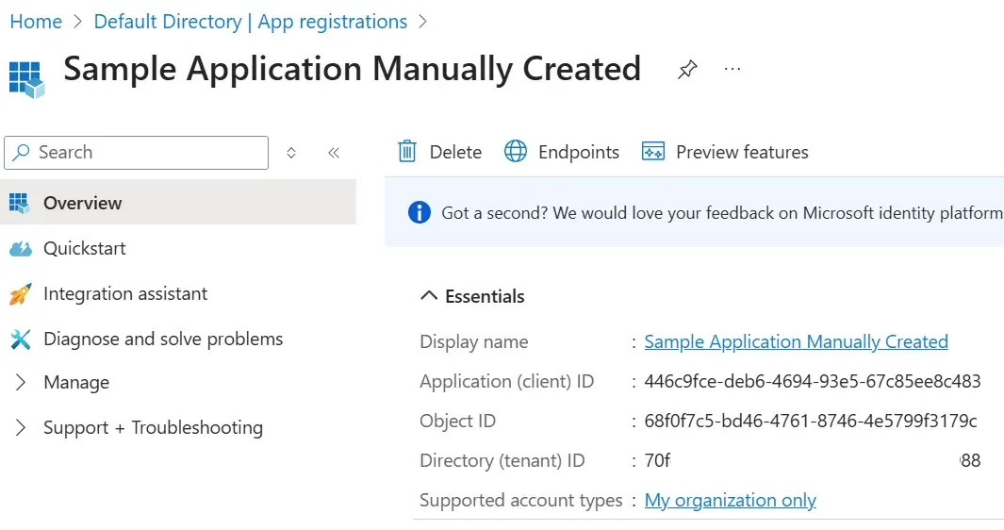Click the Diagnose and solve problems wrench icon
This screenshot has height=530, width=1004.
(20, 340)
